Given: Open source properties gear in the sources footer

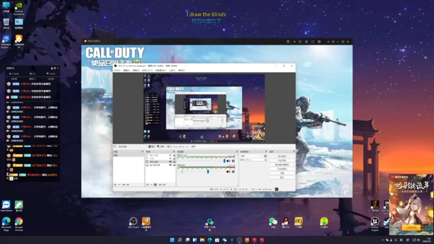Looking at the screenshot, I should click(155, 184).
